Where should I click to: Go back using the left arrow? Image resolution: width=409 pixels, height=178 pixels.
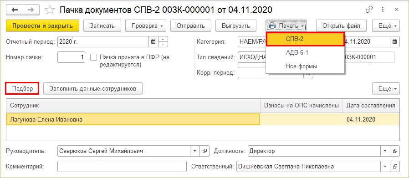point(14,10)
